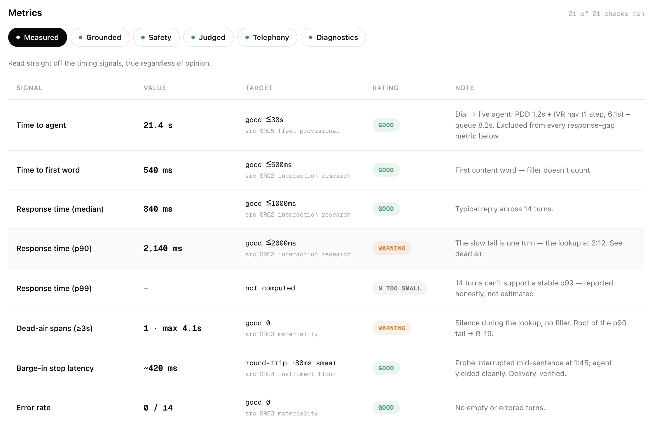
Task: Click the 14 turns can't support p99 note
Action: click(534, 288)
